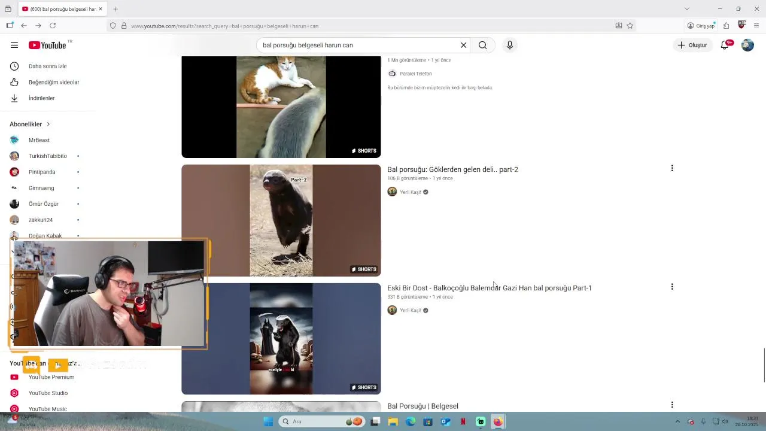The height and width of the screenshot is (431, 766).
Task: Open the account avatar menu
Action: pos(747,45)
